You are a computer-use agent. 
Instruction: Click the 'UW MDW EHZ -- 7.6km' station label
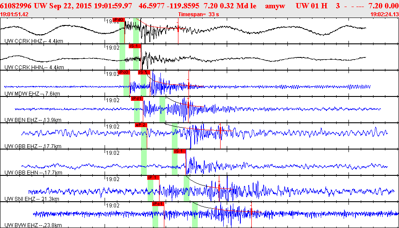(33, 94)
